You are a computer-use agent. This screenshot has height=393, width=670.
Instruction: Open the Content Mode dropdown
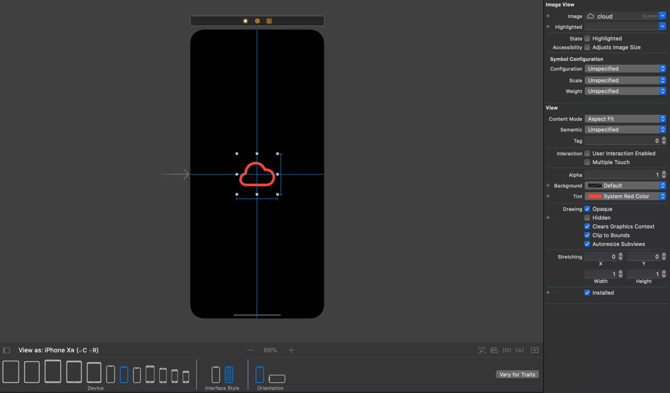point(625,119)
